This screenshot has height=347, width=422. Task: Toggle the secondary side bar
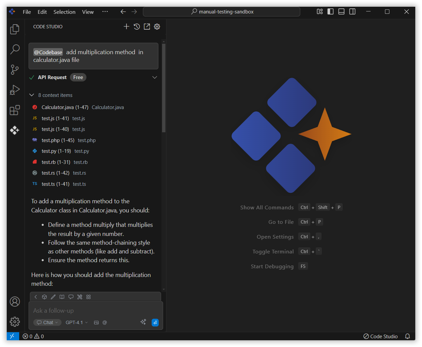352,11
